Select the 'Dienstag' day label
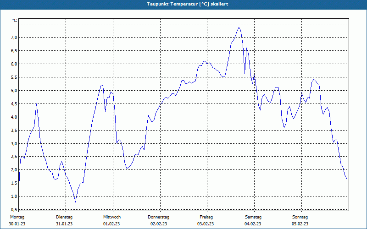 point(64,217)
